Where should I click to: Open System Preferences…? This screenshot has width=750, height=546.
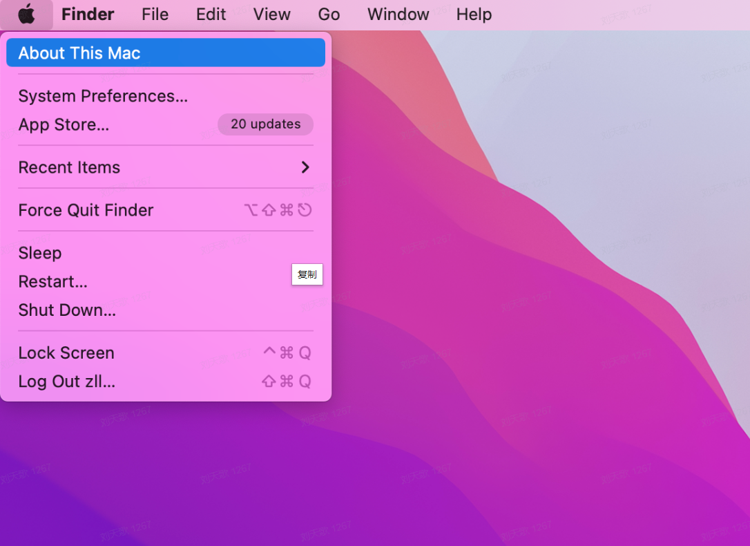click(166, 96)
